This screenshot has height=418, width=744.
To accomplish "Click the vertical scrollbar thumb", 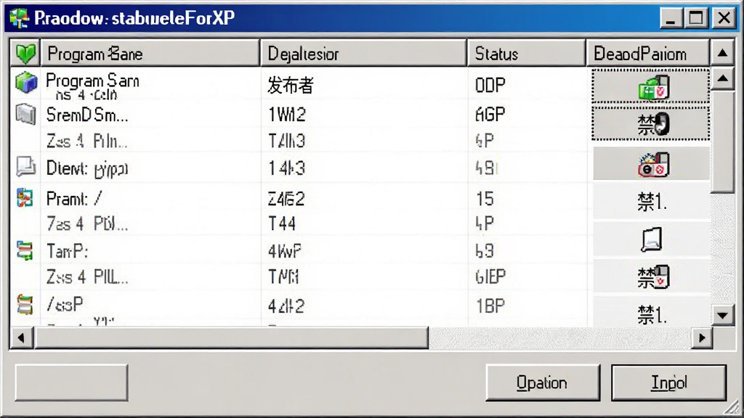I will (x=723, y=142).
